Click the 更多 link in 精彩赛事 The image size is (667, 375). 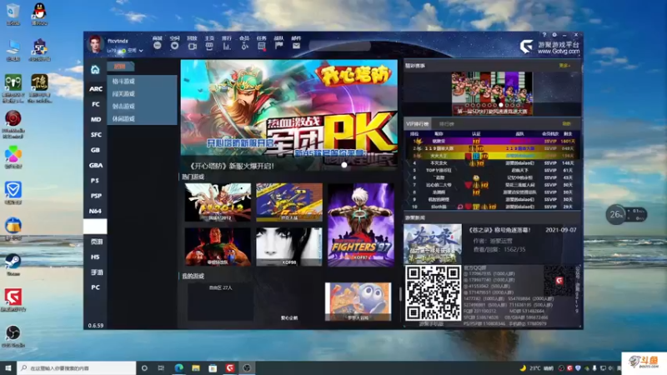point(564,66)
